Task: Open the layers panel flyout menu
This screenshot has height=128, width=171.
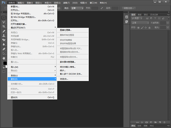Action: click(168, 15)
